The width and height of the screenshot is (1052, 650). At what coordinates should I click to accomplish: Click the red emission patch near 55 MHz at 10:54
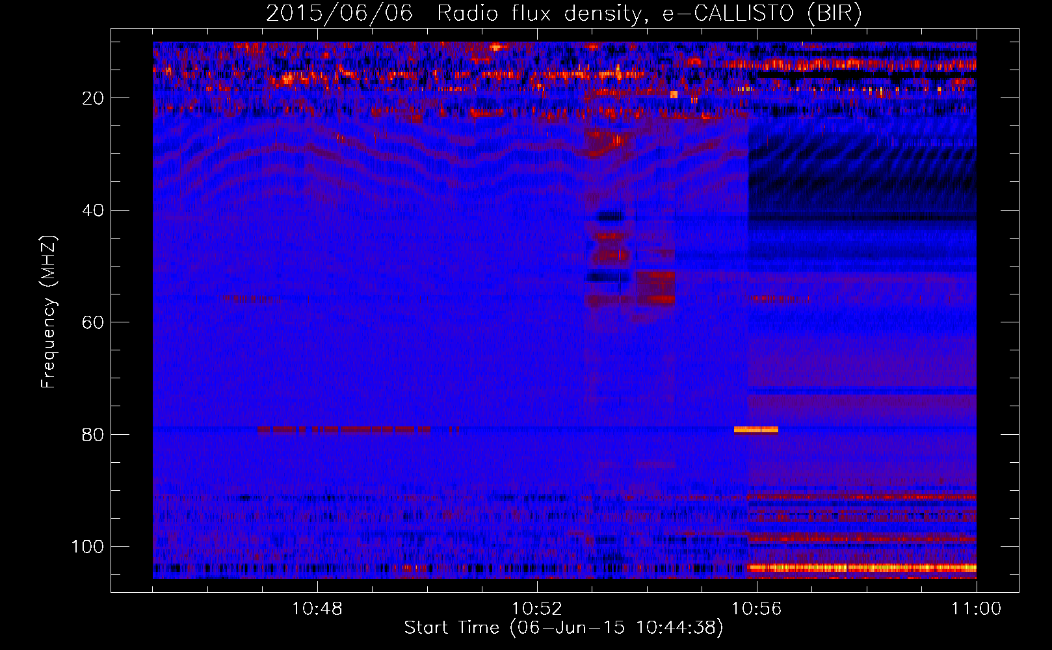tap(655, 288)
